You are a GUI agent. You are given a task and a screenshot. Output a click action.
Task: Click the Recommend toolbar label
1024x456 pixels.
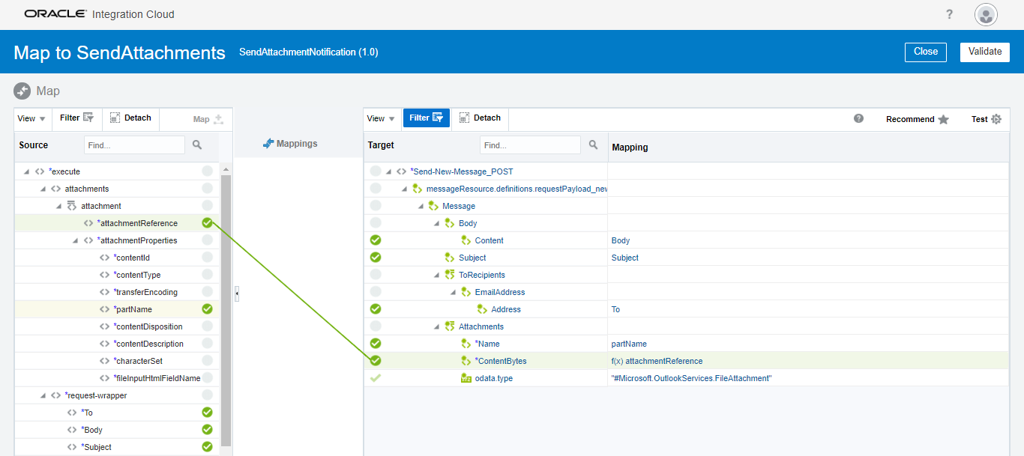pos(910,119)
